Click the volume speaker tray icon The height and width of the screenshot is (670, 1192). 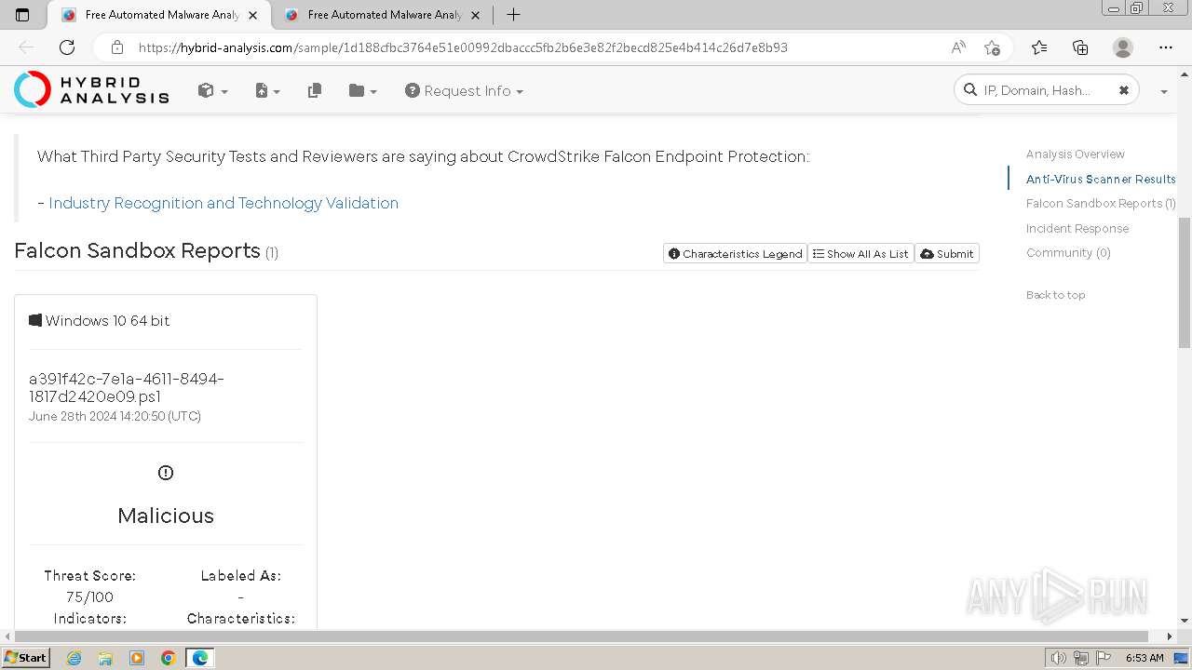[x=1059, y=658]
